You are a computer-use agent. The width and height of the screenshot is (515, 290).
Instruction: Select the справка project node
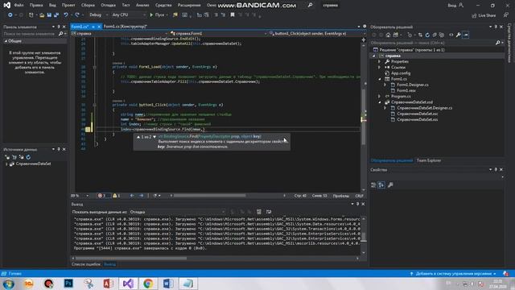[x=393, y=56]
